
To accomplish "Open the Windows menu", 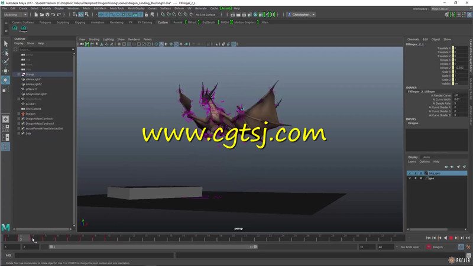I will point(73,8).
